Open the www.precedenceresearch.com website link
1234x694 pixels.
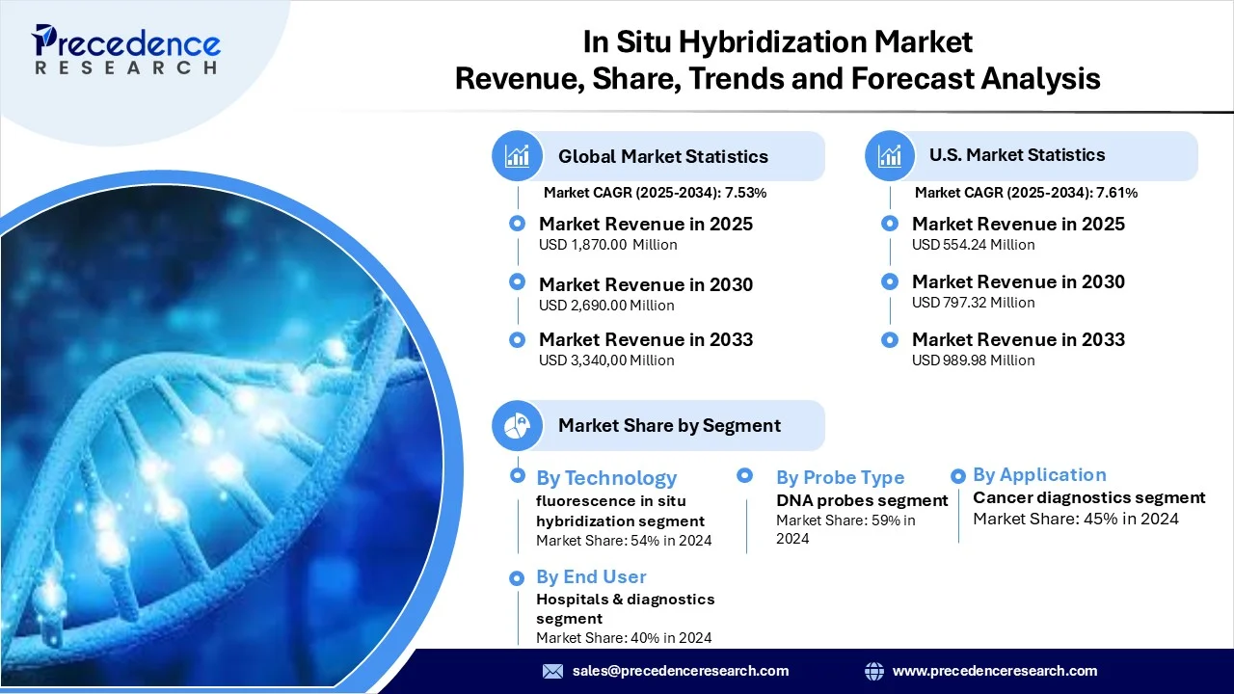[995, 671]
